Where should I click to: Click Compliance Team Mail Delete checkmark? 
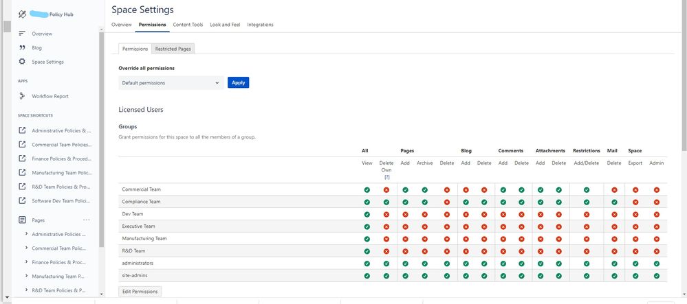point(614,202)
